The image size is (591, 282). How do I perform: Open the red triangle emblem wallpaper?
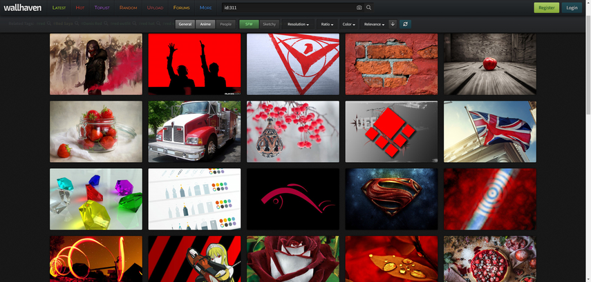(x=293, y=64)
